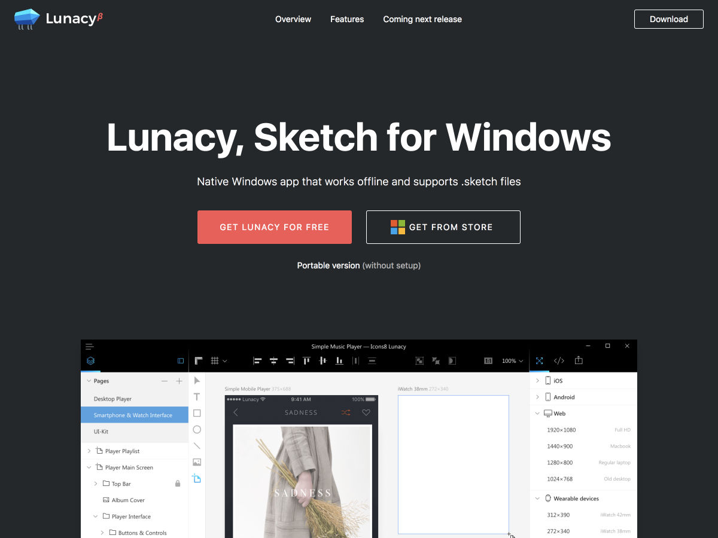The height and width of the screenshot is (538, 718).
Task: Toggle the rulers icon in toolbar
Action: pyautogui.click(x=198, y=360)
